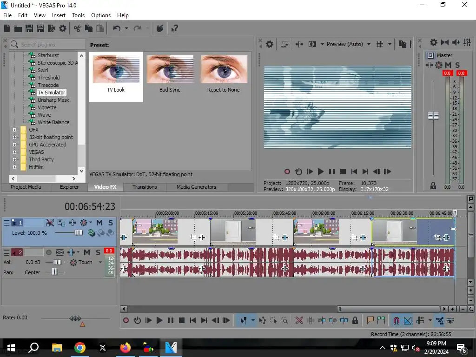Create a new project with the New icon
The image size is (476, 357).
click(7, 28)
